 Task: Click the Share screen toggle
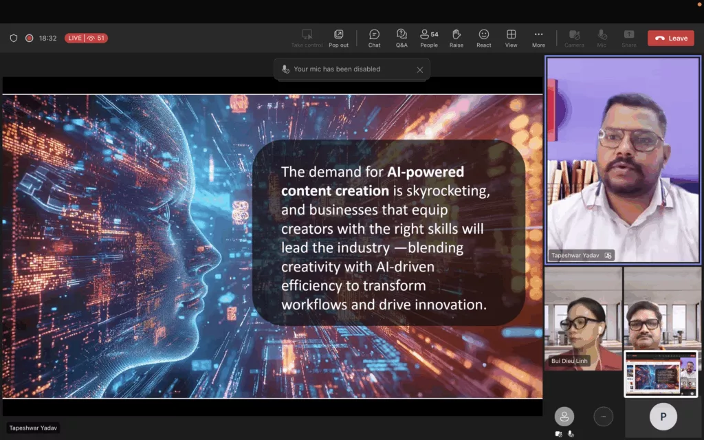click(629, 38)
